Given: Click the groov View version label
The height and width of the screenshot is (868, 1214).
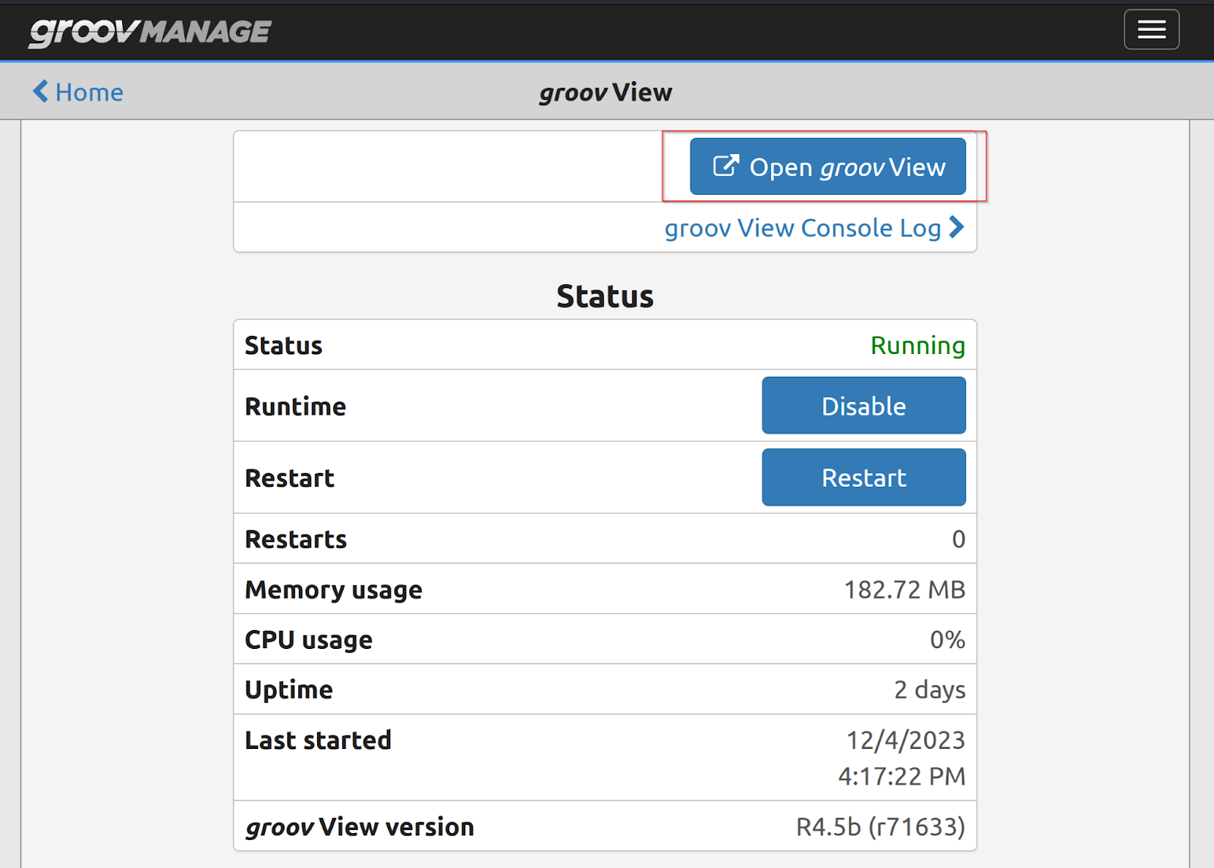Looking at the screenshot, I should (360, 826).
